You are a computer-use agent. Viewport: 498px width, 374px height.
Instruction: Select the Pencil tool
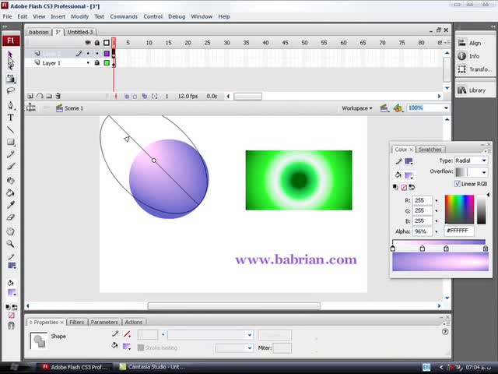10,154
